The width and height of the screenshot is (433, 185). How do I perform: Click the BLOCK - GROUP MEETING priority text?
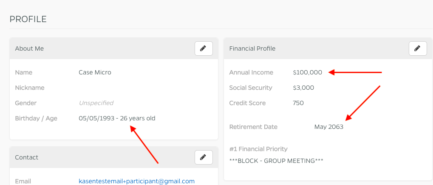(276, 161)
